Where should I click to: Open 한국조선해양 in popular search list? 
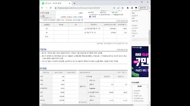pyautogui.click(x=139, y=101)
